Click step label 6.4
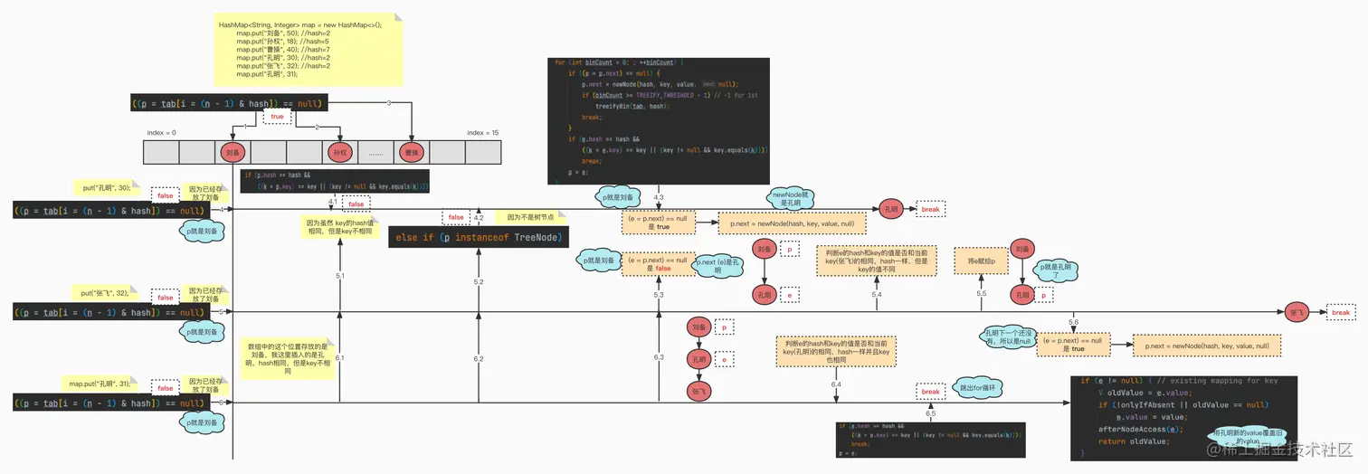This screenshot has width=1368, height=474. click(x=836, y=384)
